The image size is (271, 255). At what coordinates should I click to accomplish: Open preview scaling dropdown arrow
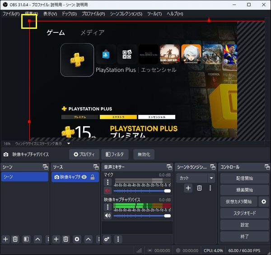[69, 143]
